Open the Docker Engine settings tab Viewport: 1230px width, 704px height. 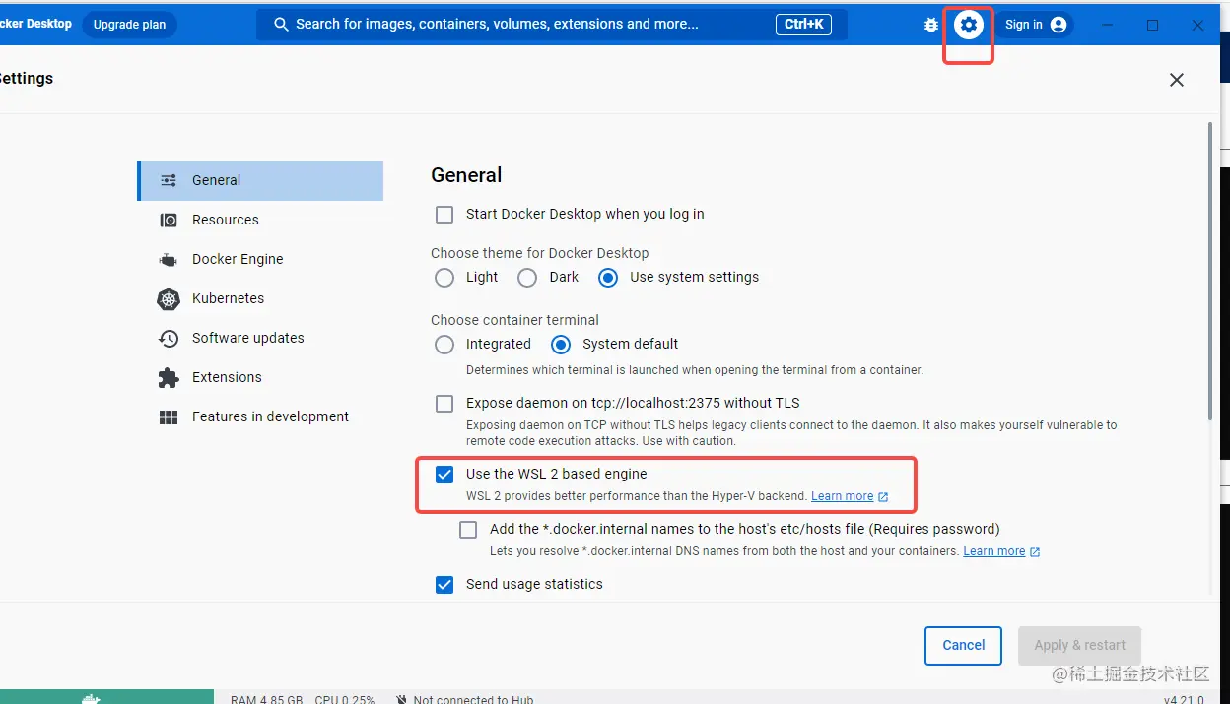click(261, 259)
